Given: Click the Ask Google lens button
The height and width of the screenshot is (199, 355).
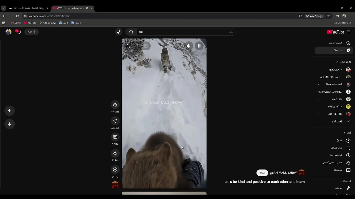Looking at the screenshot, I should click(315, 16).
